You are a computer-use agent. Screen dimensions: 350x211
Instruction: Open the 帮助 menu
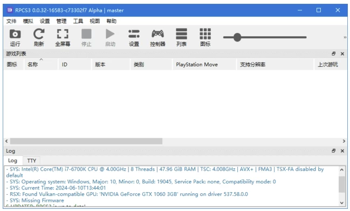pos(111,21)
